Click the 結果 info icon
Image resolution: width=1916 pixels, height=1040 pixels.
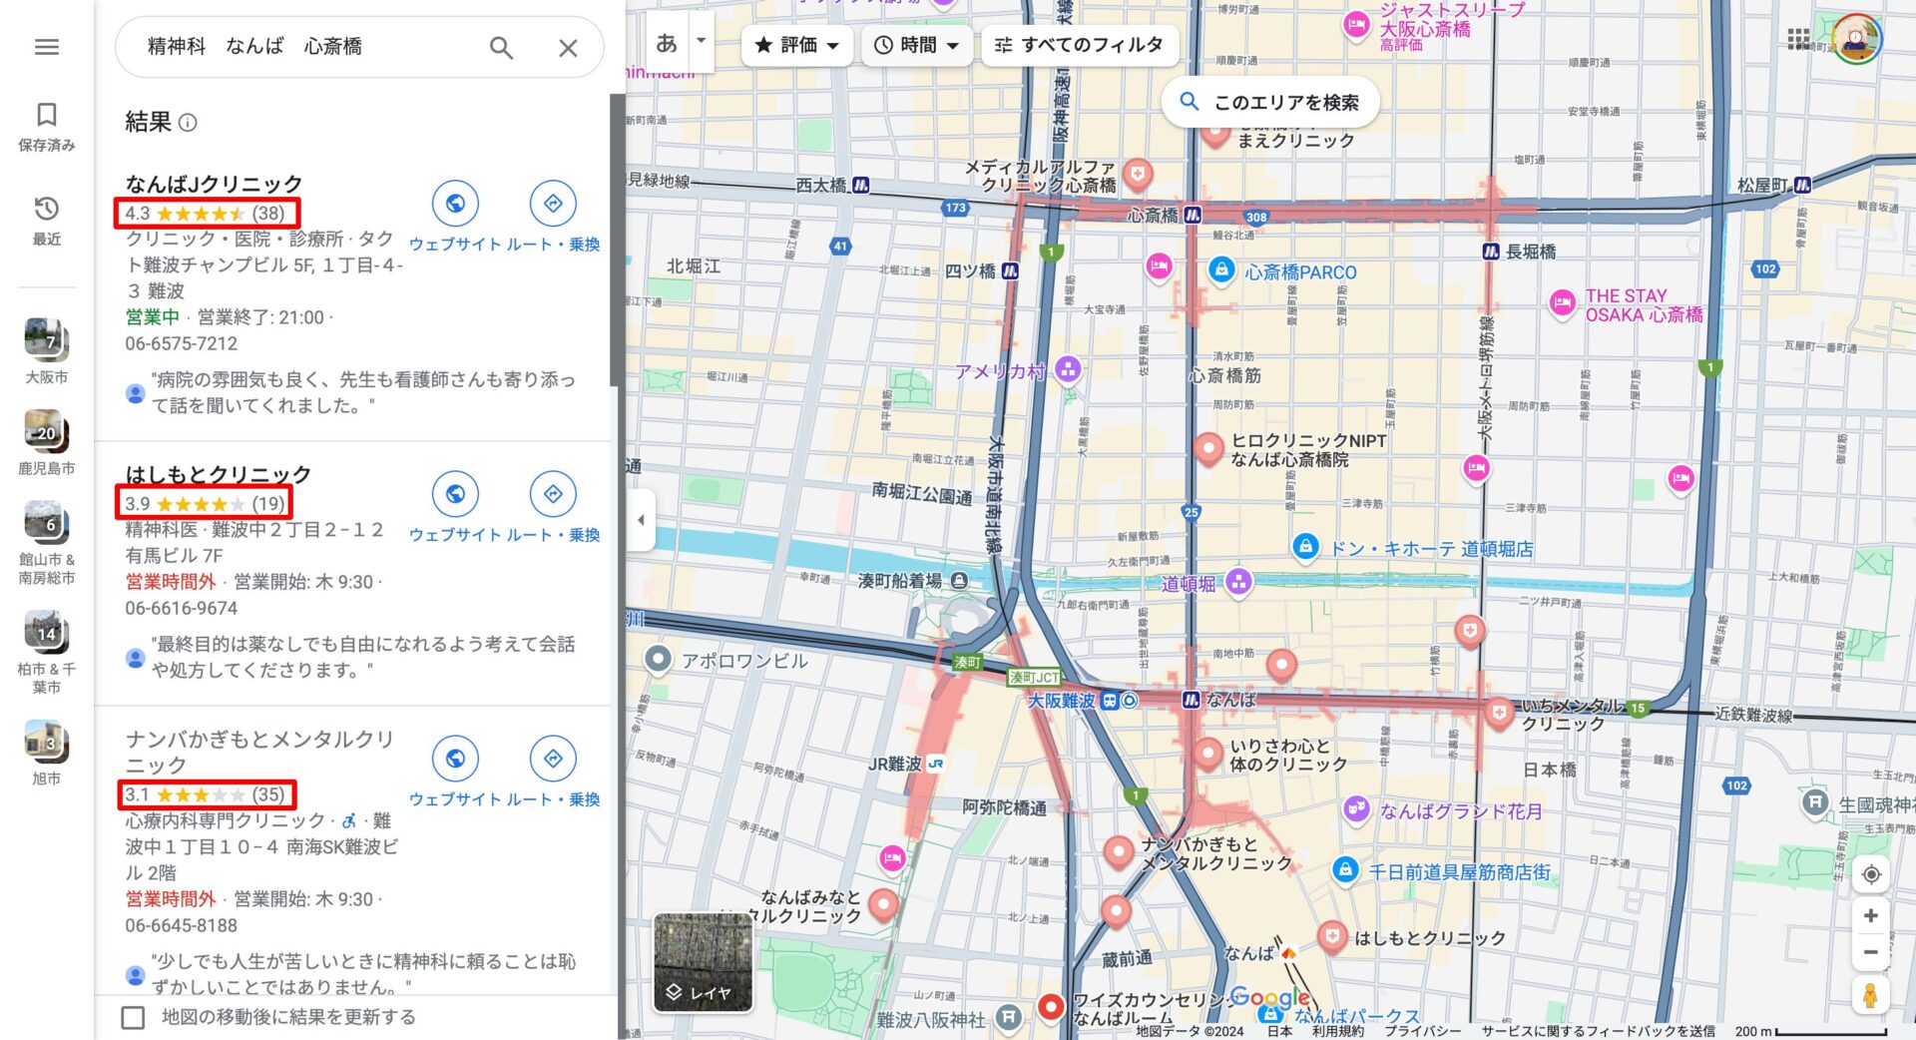[x=188, y=123]
